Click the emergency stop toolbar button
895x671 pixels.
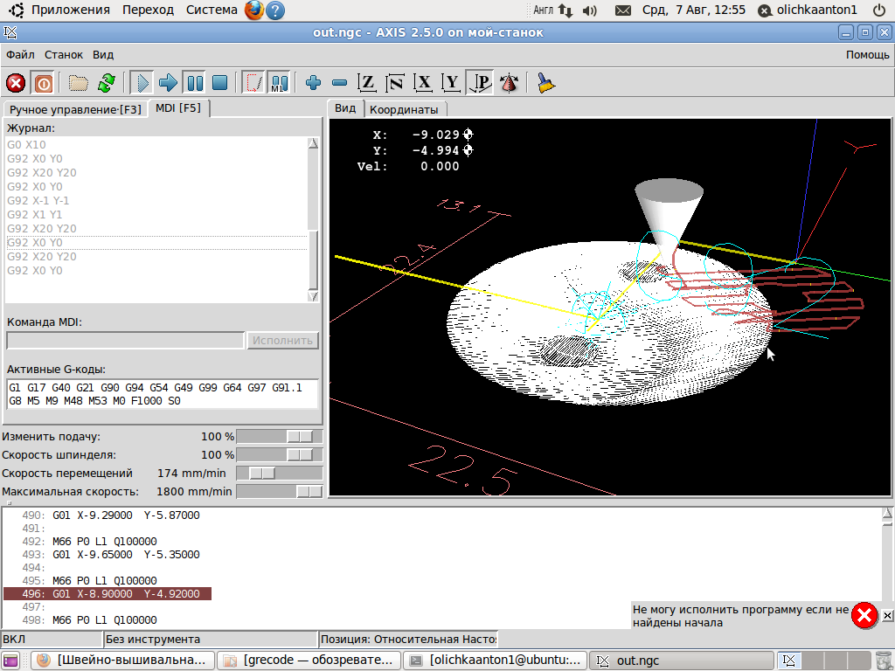tap(16, 83)
